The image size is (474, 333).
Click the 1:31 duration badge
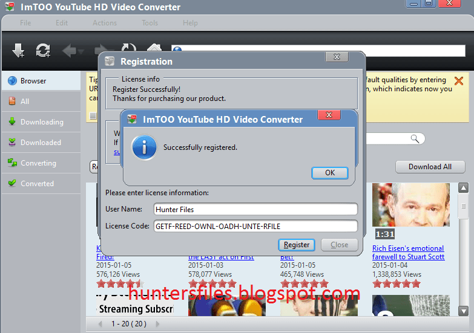click(x=385, y=234)
